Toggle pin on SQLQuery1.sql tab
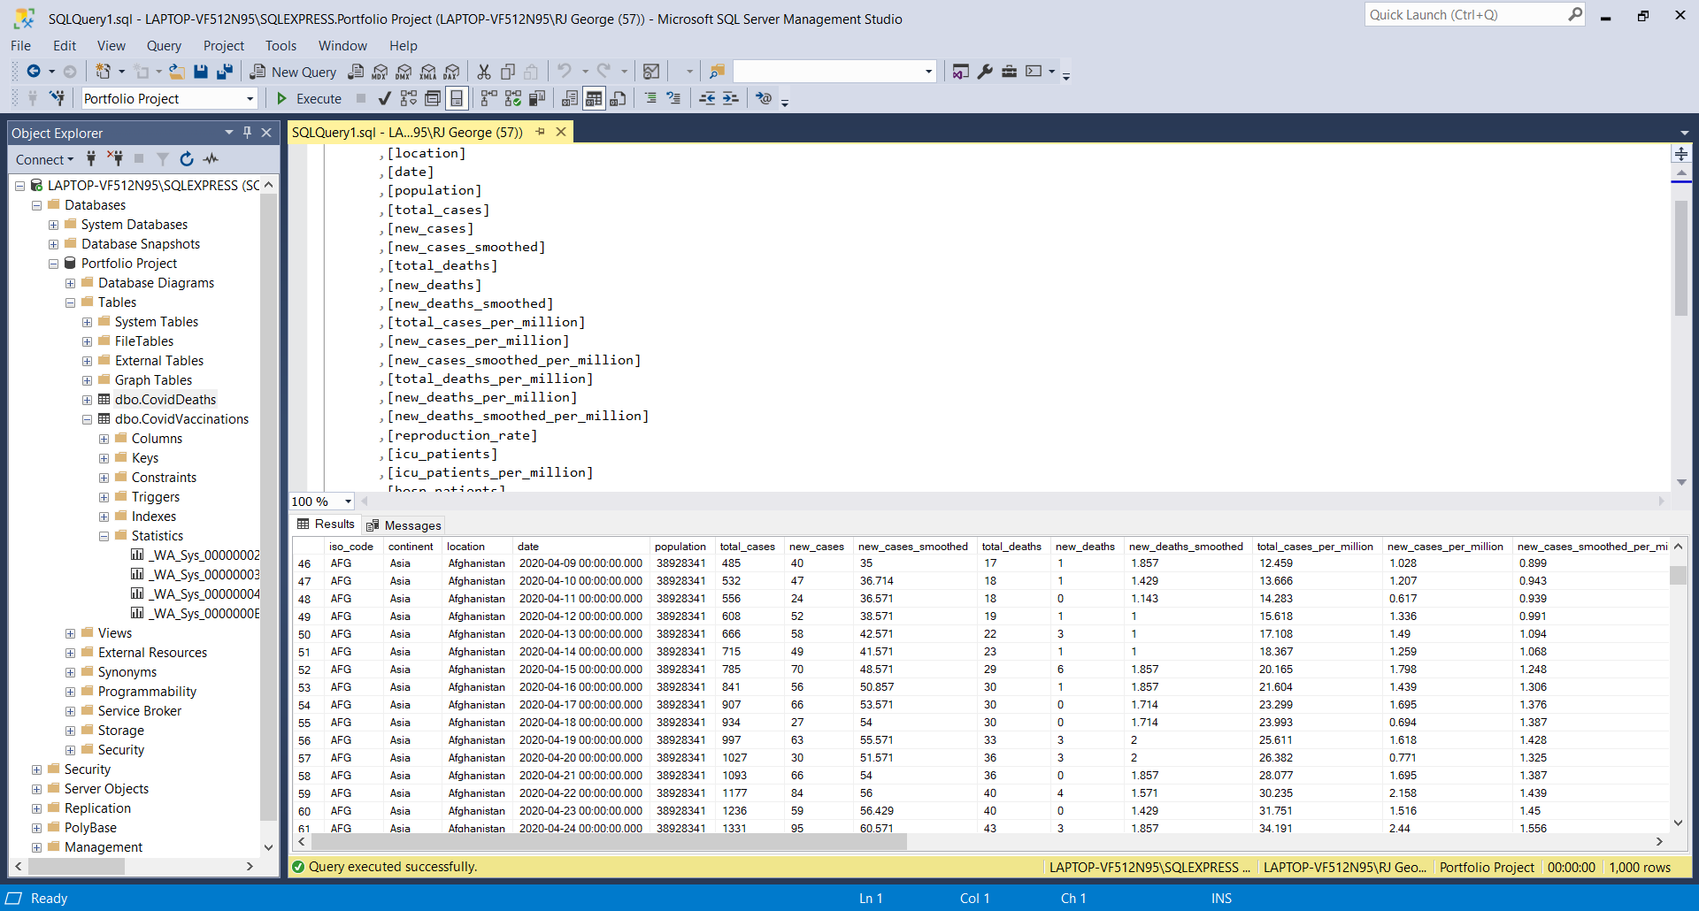1699x911 pixels. tap(540, 132)
